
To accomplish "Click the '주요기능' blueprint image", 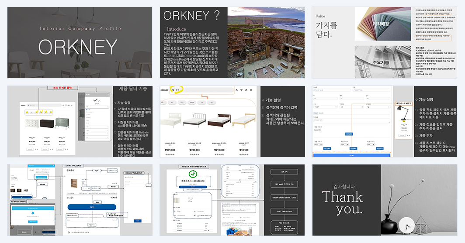I will click(x=383, y=62).
